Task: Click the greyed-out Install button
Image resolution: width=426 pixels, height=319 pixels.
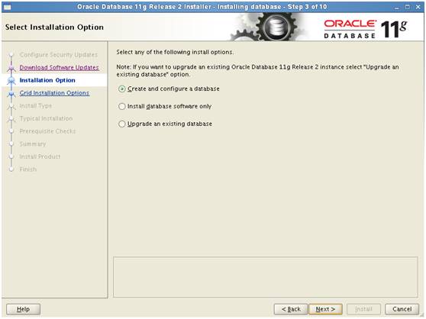Action: [363, 309]
